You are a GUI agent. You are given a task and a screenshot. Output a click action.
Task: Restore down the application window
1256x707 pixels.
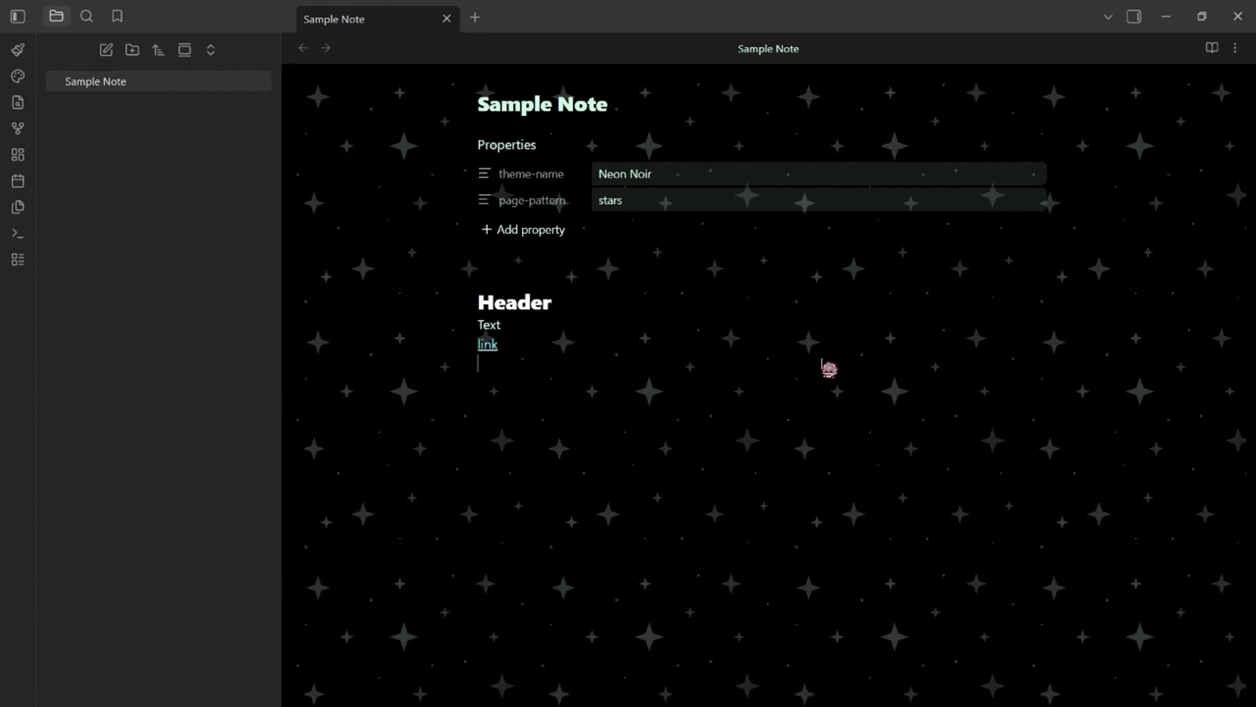(x=1202, y=16)
